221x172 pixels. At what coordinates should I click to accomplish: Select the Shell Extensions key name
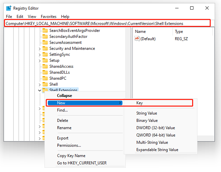pos(63,90)
